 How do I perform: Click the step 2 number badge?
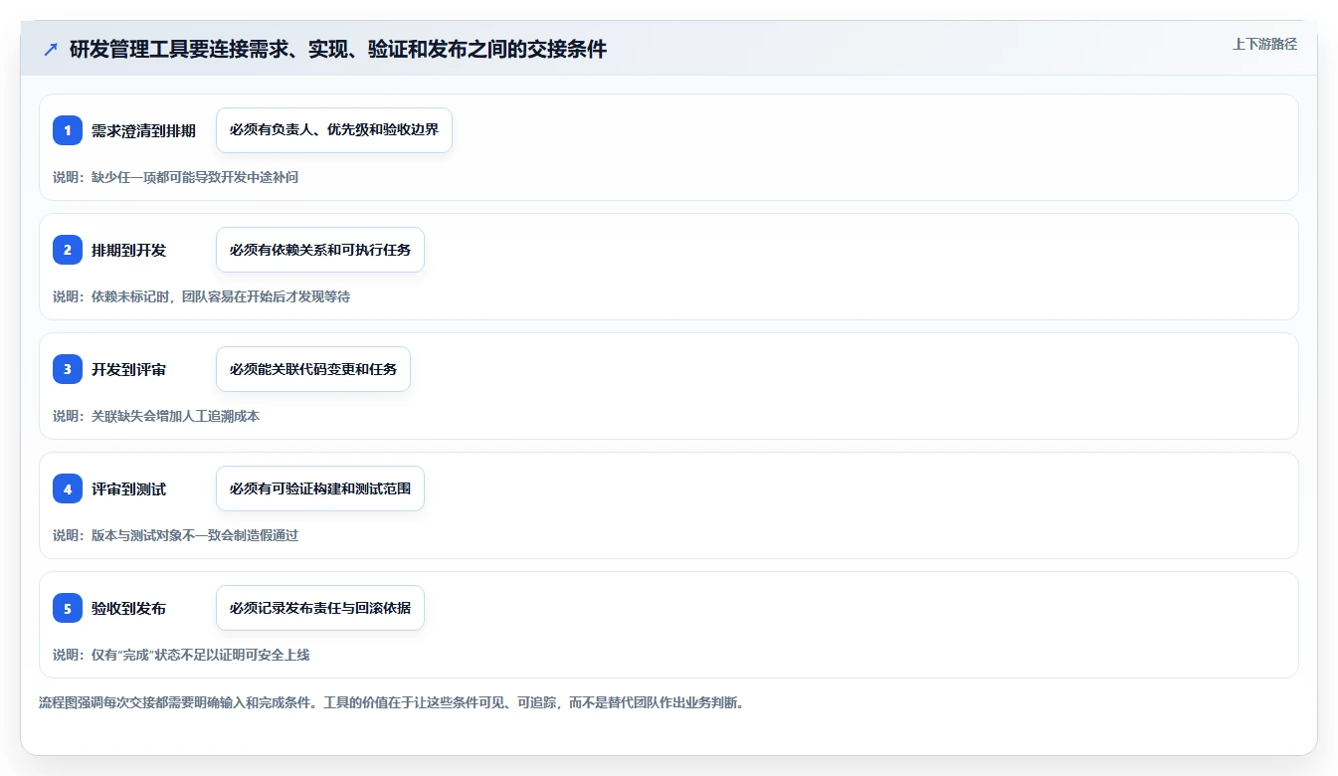(68, 250)
